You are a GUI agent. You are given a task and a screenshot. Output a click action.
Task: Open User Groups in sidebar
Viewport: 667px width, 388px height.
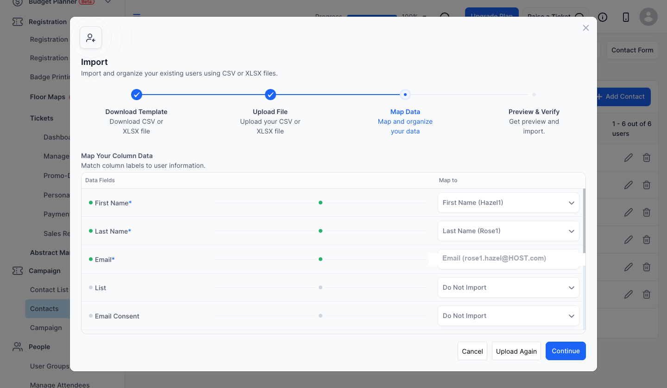50,366
